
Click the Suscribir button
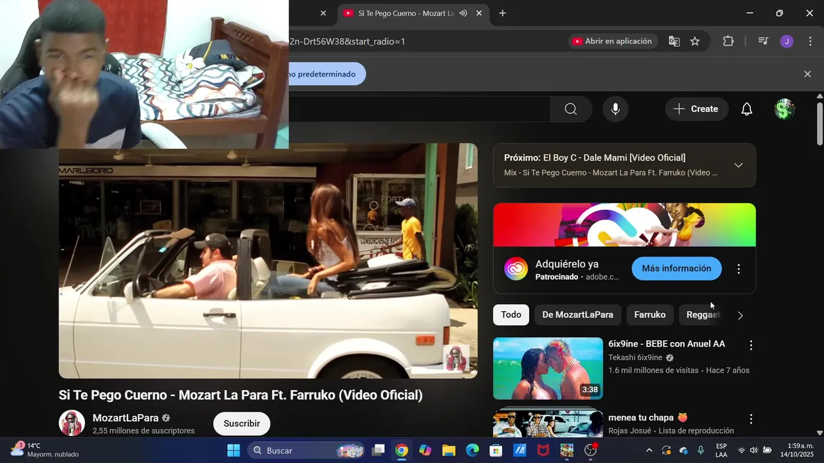[x=241, y=423]
